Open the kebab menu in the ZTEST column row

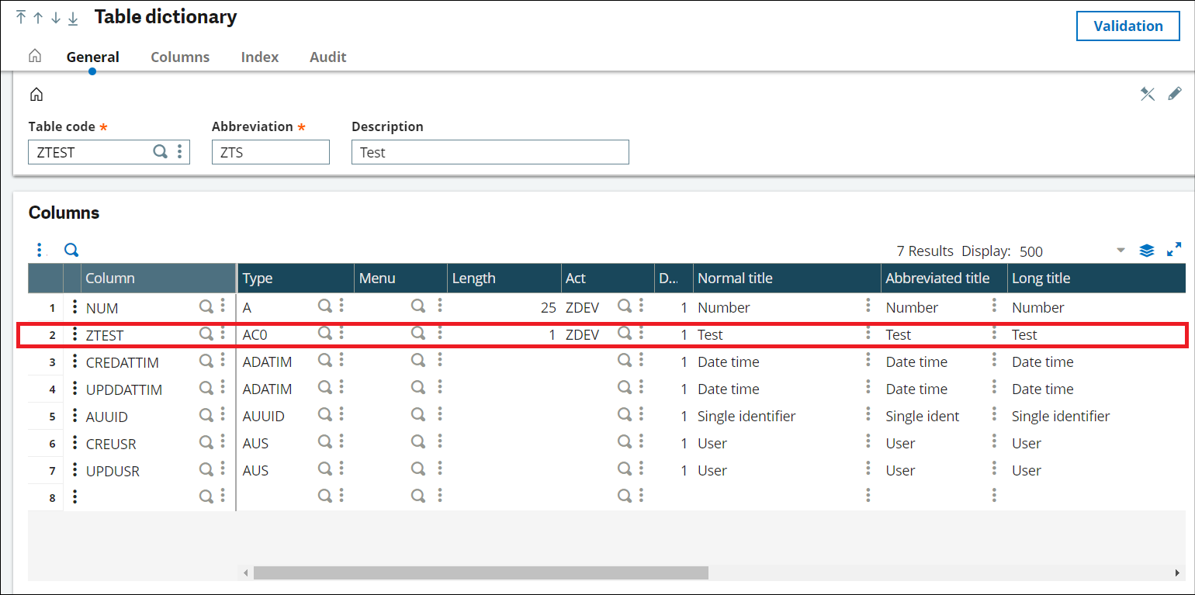click(223, 334)
